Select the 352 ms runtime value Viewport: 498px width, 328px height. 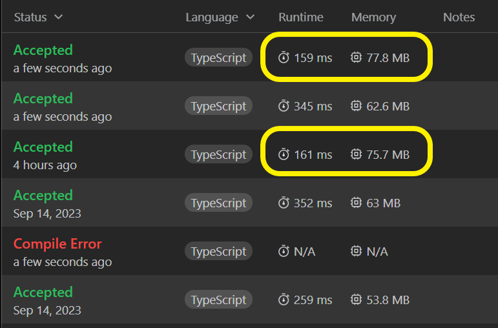[x=313, y=203]
